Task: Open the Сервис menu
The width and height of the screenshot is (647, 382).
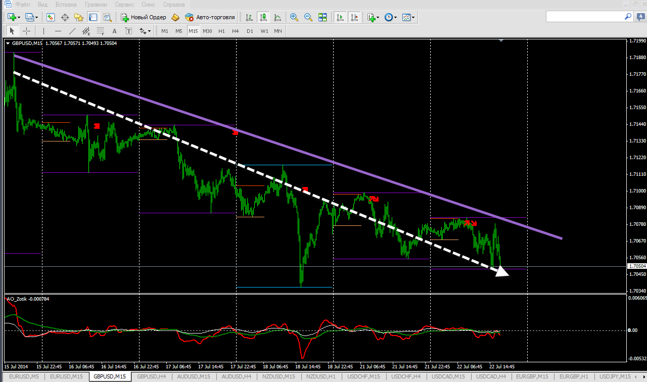Action: pyautogui.click(x=124, y=4)
